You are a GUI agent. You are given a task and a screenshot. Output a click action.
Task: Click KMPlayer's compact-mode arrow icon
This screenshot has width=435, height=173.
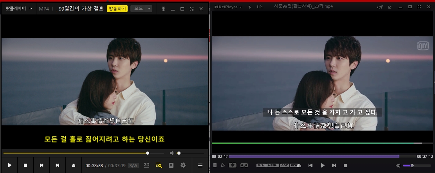pyautogui.click(x=390, y=7)
